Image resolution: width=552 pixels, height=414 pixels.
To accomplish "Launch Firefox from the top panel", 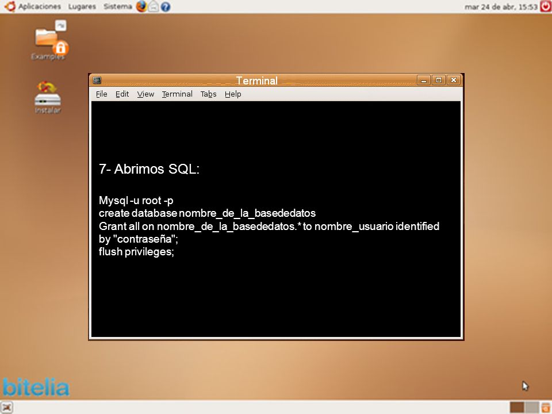I will point(141,6).
